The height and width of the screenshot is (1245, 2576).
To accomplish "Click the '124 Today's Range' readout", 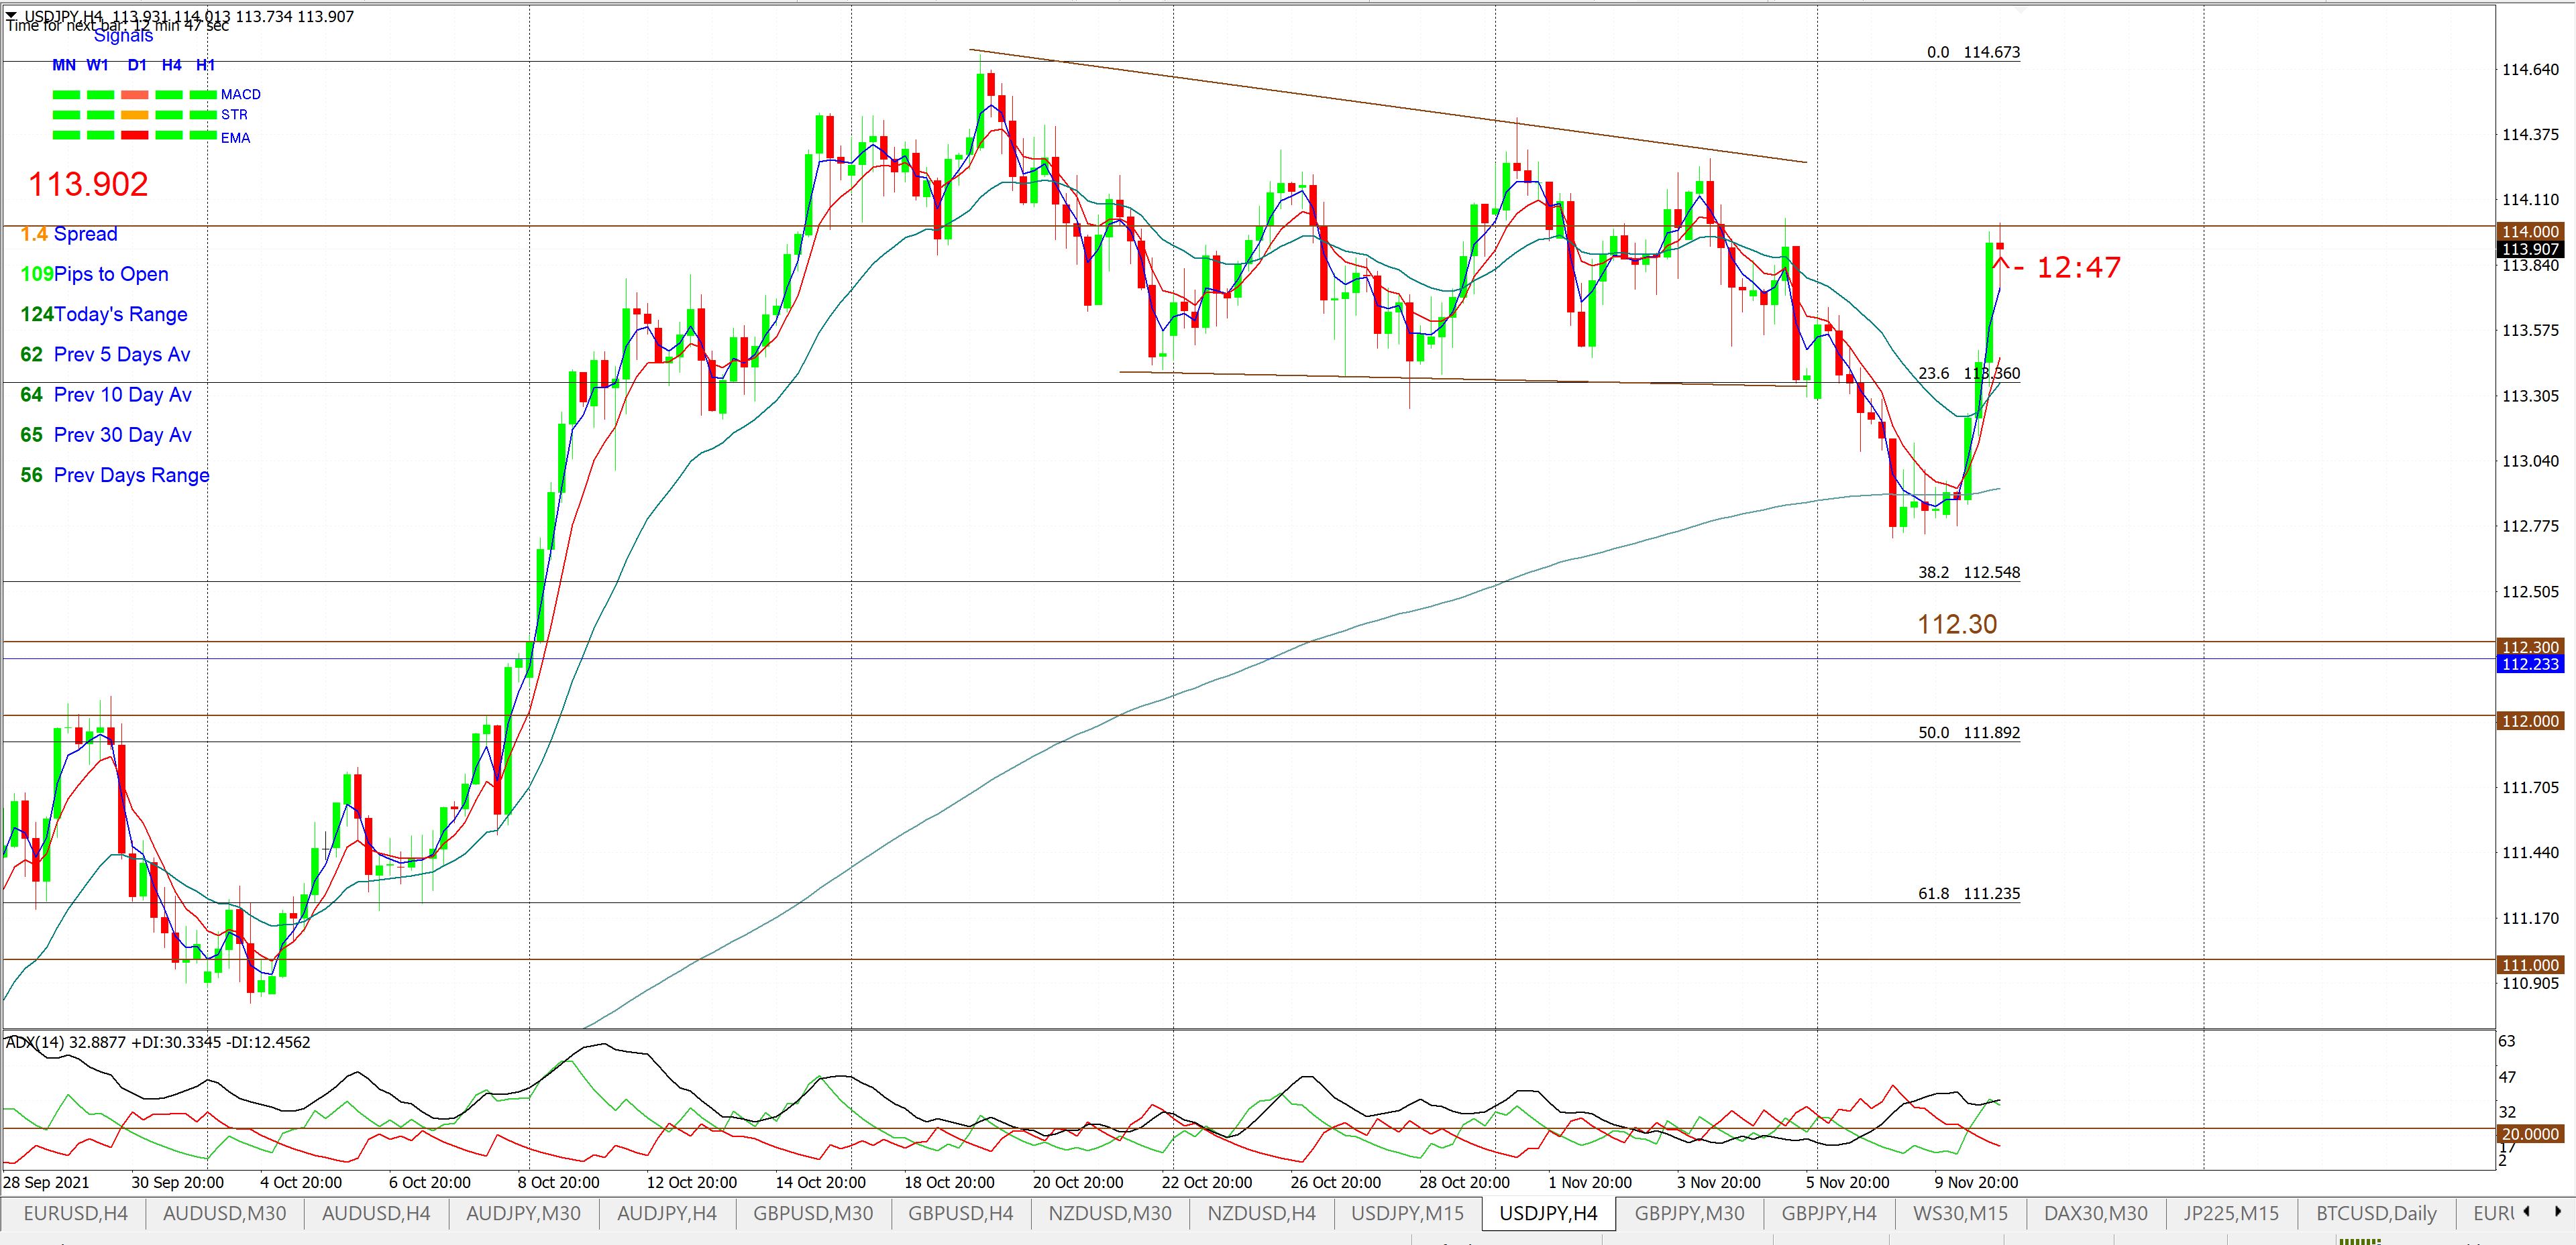I will click(104, 314).
